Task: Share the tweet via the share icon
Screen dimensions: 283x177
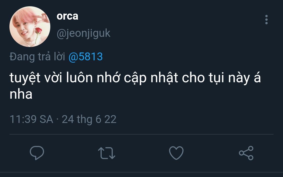Action: [x=246, y=153]
